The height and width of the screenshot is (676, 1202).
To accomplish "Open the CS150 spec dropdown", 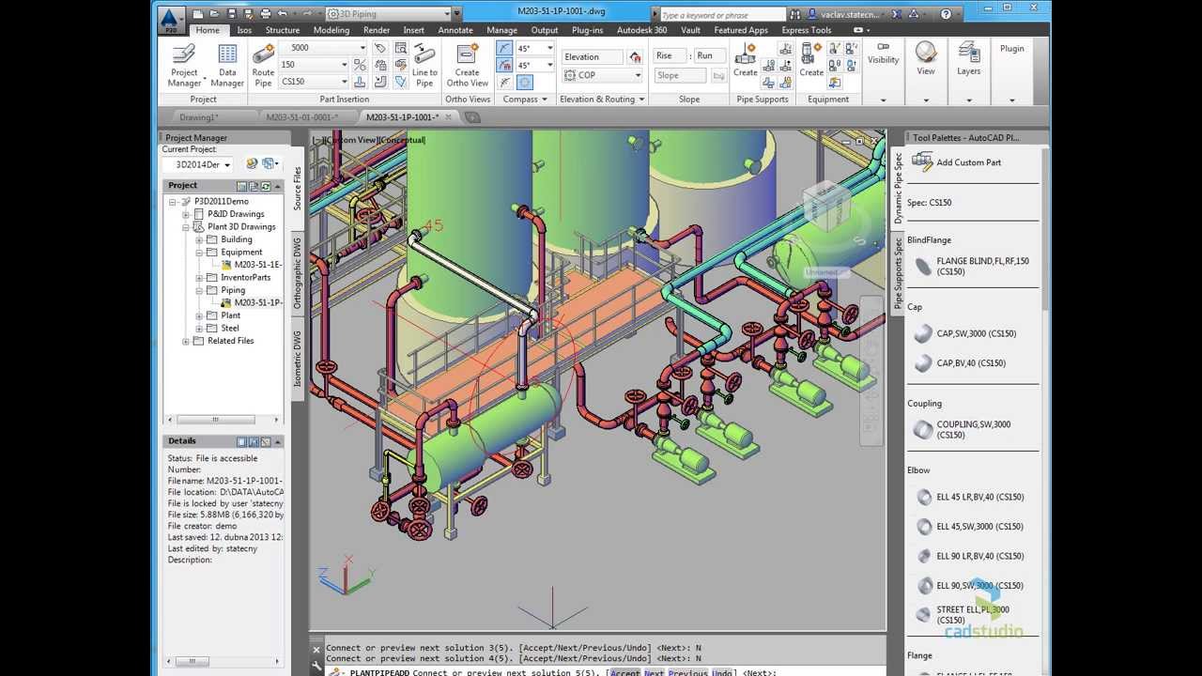I will click(x=344, y=82).
